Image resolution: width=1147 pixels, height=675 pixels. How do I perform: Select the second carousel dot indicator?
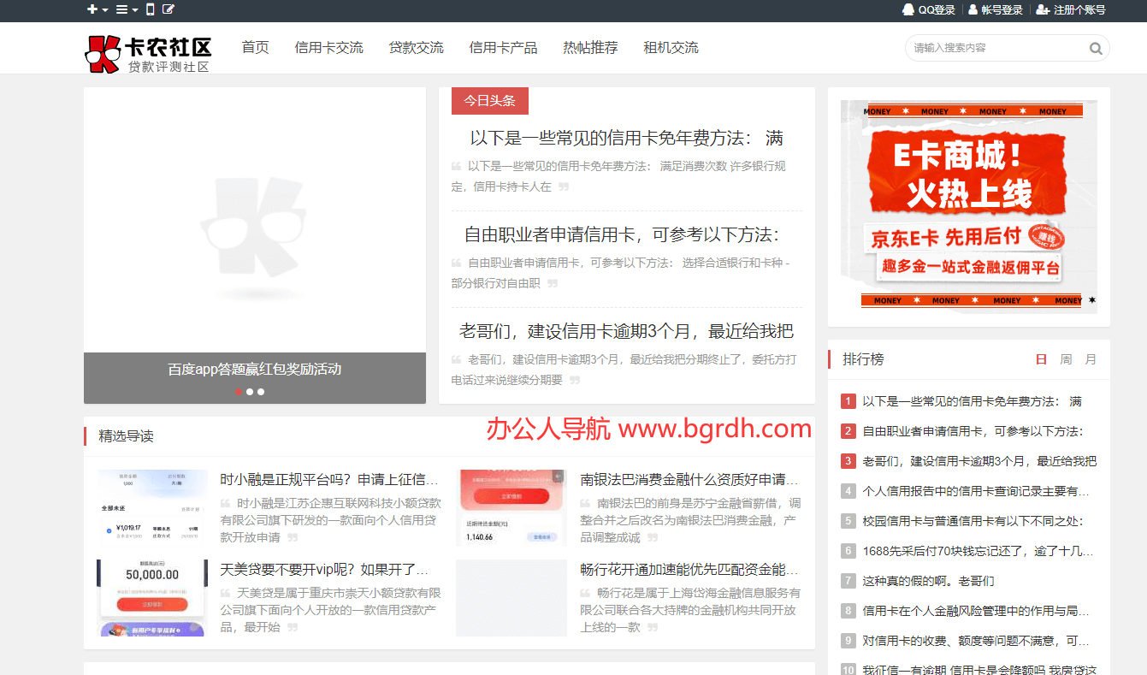250,392
